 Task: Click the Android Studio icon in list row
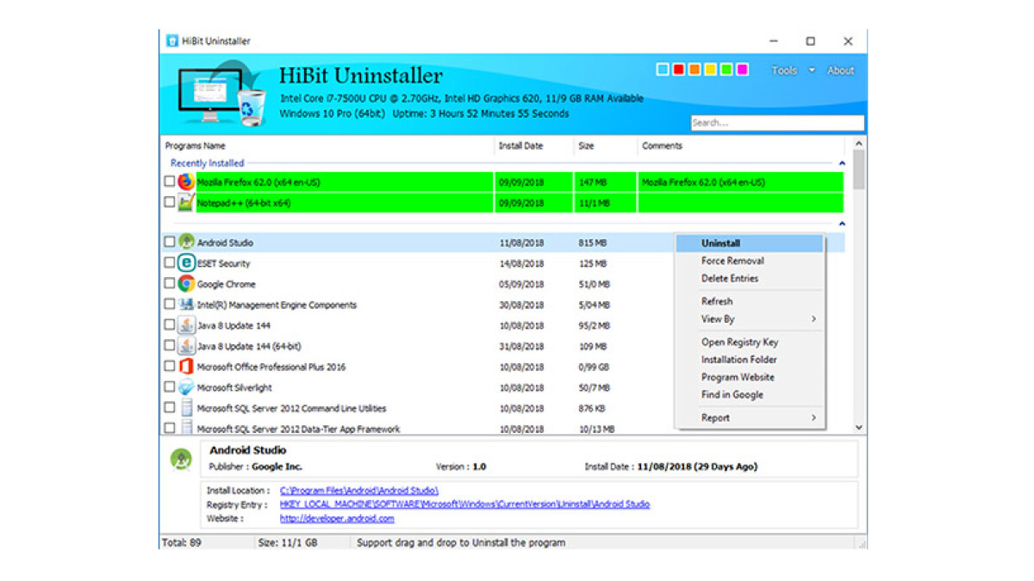[186, 243]
